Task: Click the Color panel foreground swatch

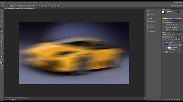Action: point(163,12)
